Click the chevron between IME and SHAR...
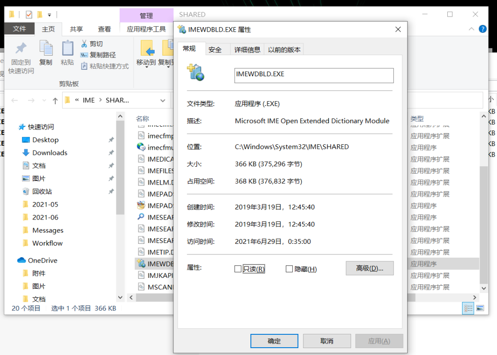Viewport: 497px width, 355px height. pos(100,100)
